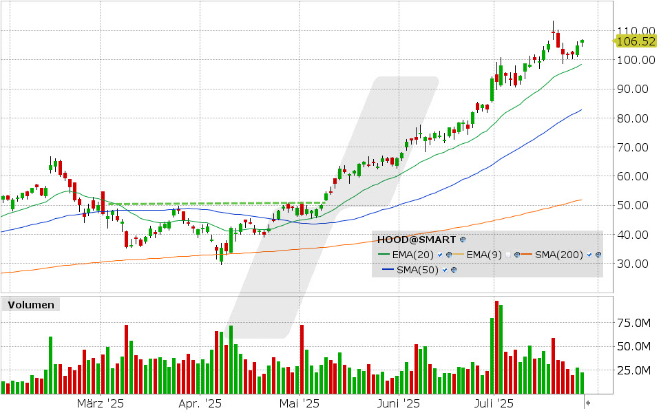
Task: Click the SMA(200) legend label
Action: click(x=559, y=255)
